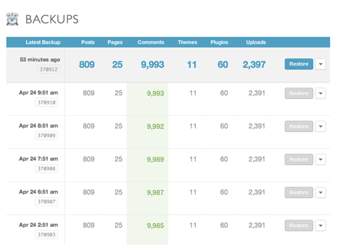This screenshot has height=245, width=339.
Task: Restore the Apr 24 7:51 am backup
Action: tap(299, 159)
